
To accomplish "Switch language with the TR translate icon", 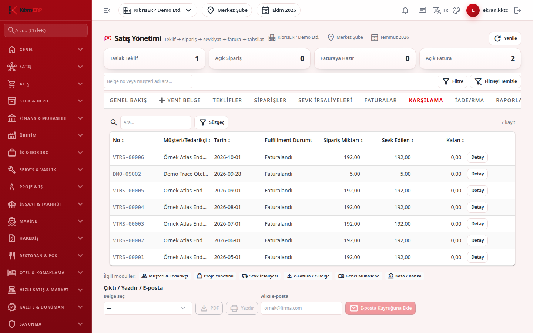I will click(x=440, y=10).
